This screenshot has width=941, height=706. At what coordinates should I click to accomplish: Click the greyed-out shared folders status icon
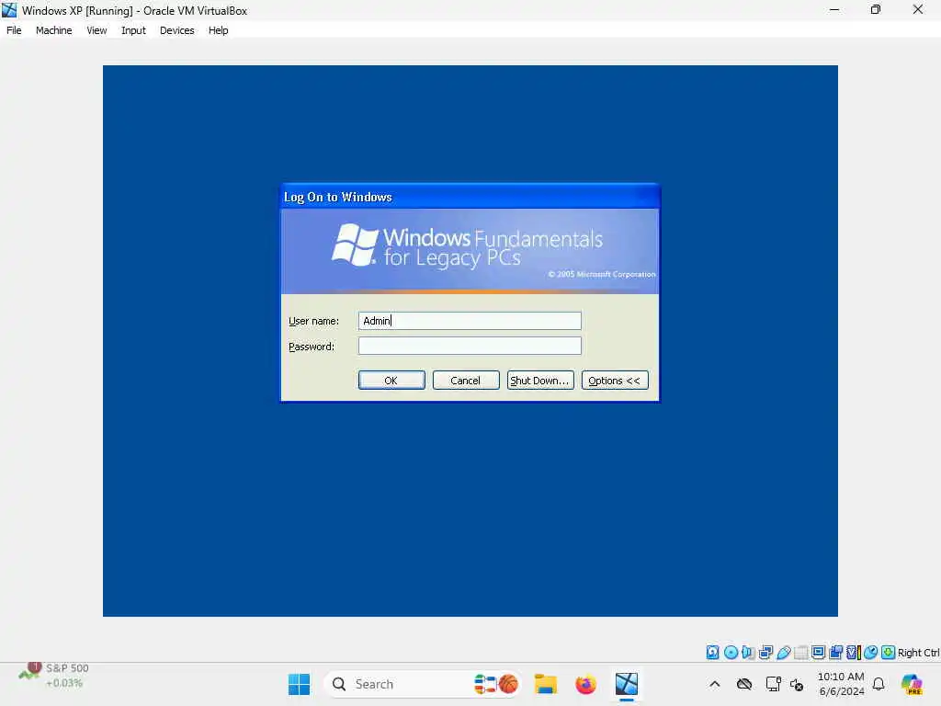[x=800, y=652]
